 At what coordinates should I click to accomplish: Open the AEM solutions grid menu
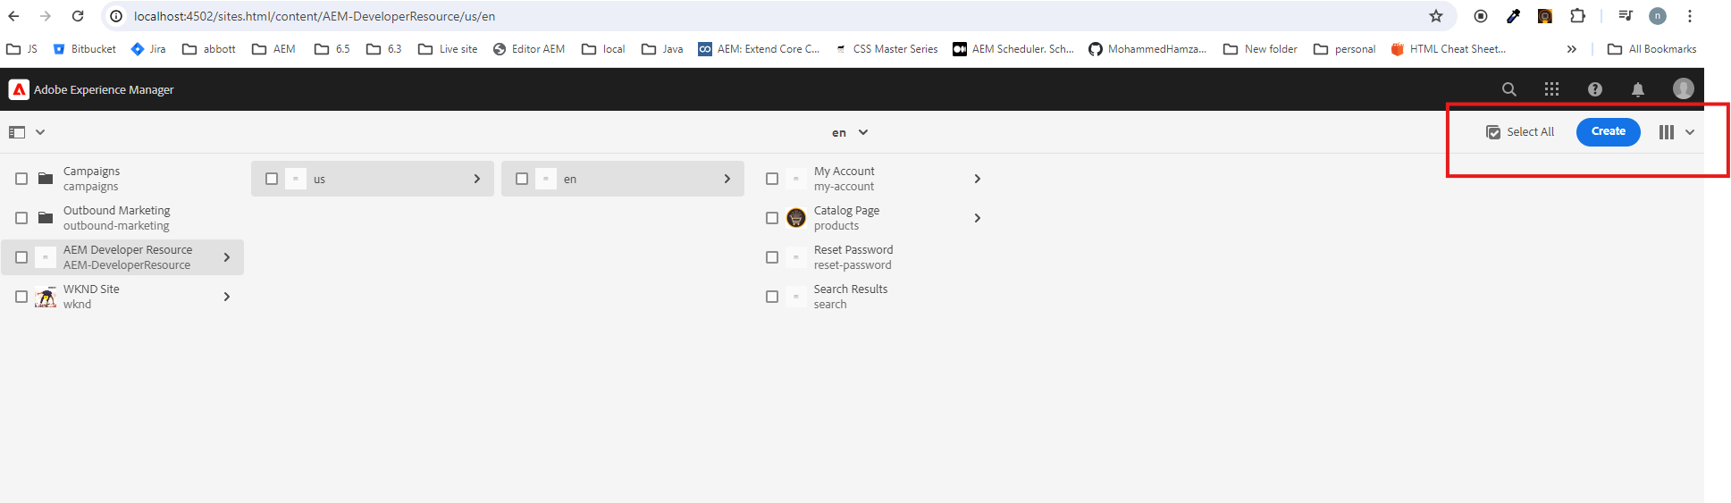1551,89
